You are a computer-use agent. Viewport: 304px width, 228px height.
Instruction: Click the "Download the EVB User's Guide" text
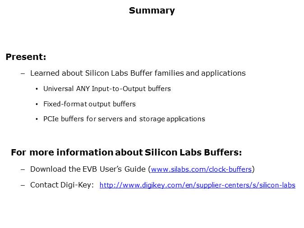88,169
